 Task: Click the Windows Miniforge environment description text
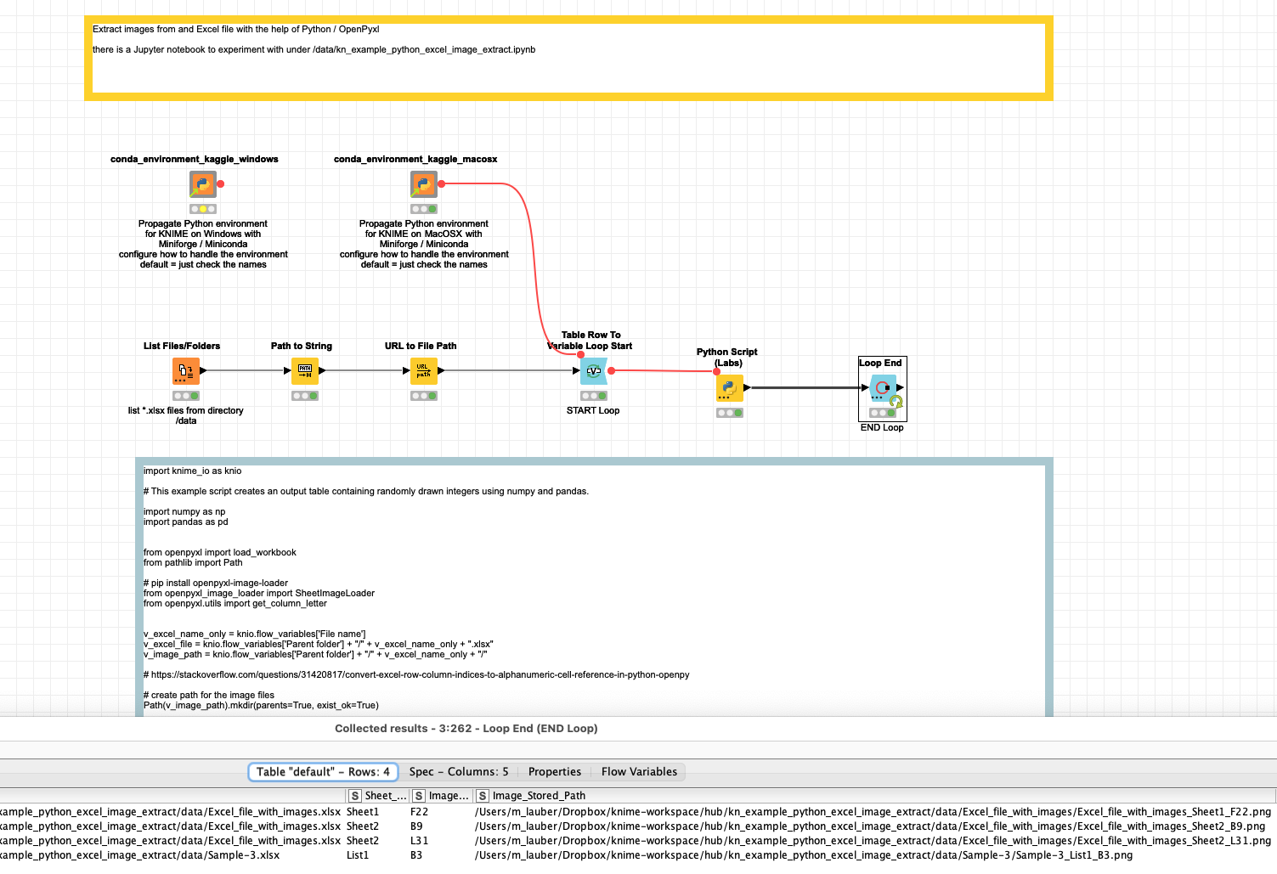[203, 245]
